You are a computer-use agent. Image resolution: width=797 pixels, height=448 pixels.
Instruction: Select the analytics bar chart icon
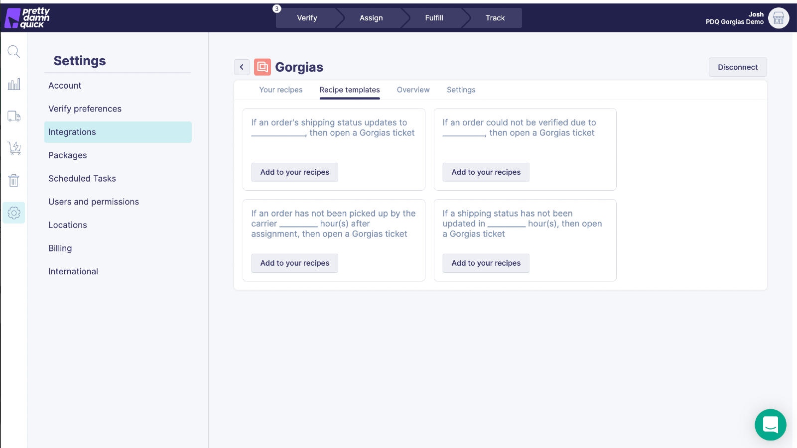[13, 84]
